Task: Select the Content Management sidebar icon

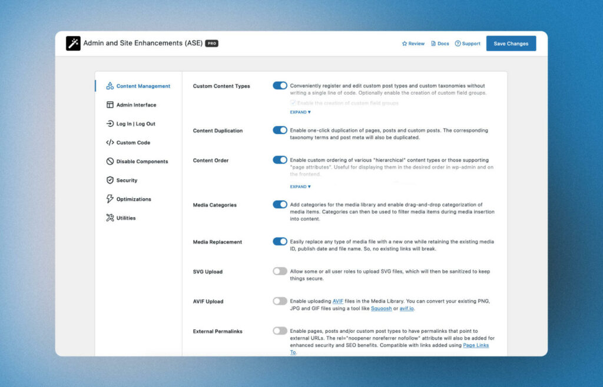Action: [x=109, y=86]
